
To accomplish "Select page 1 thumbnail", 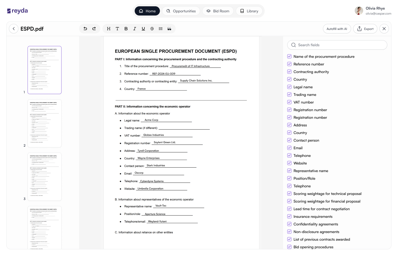I will tap(45, 70).
